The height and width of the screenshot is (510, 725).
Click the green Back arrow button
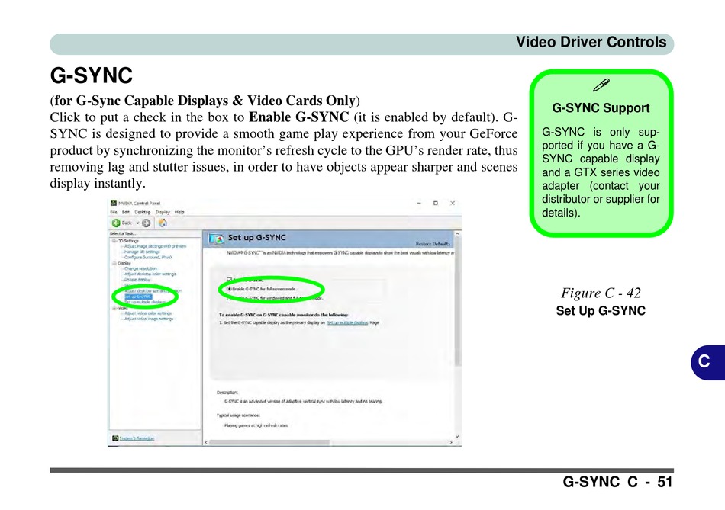point(116,223)
